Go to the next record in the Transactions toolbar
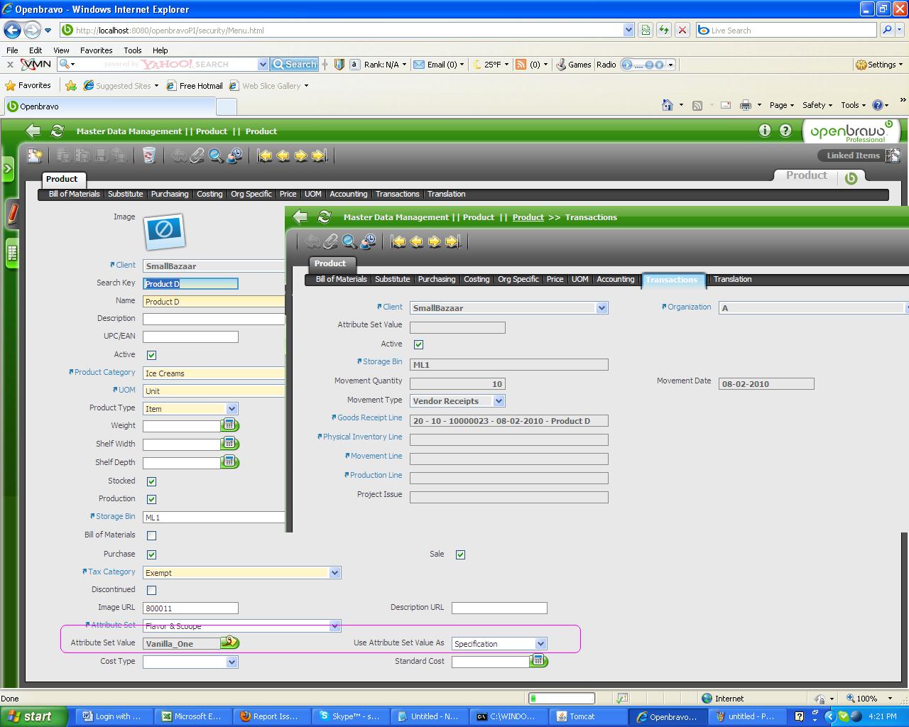This screenshot has height=727, width=909. pos(434,241)
